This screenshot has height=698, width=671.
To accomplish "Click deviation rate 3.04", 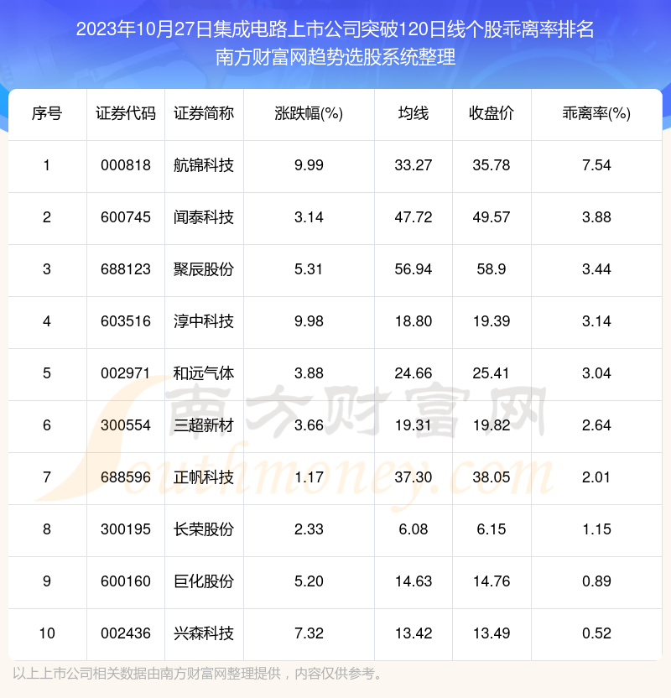I will tap(596, 373).
